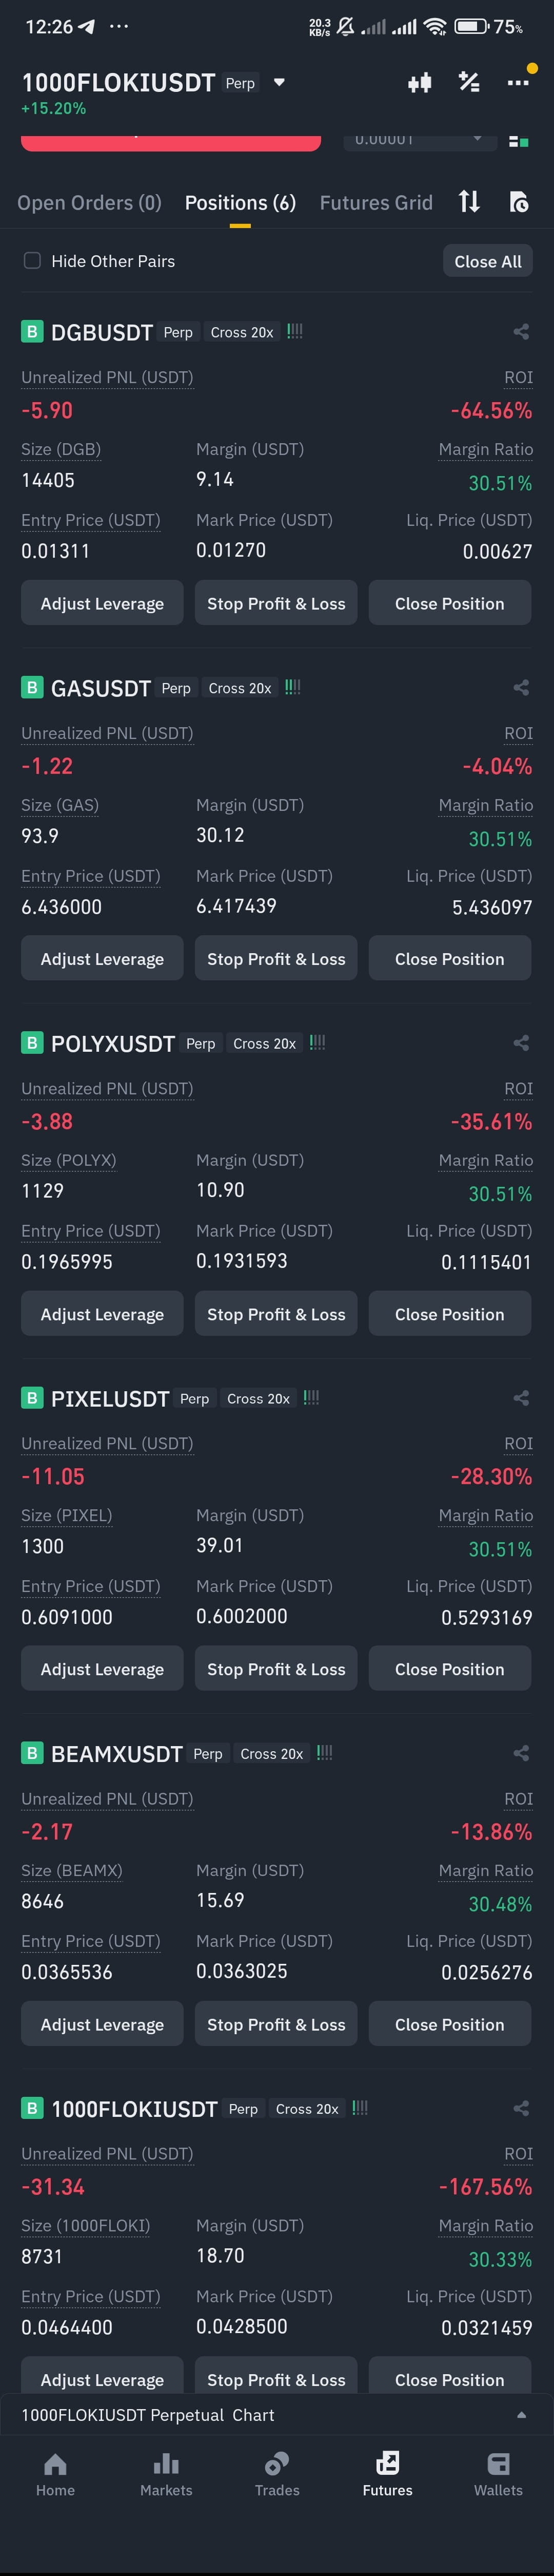Screen dimensions: 554x2576
Task: Check the Hide Other Pairs checkbox
Action: point(32,261)
